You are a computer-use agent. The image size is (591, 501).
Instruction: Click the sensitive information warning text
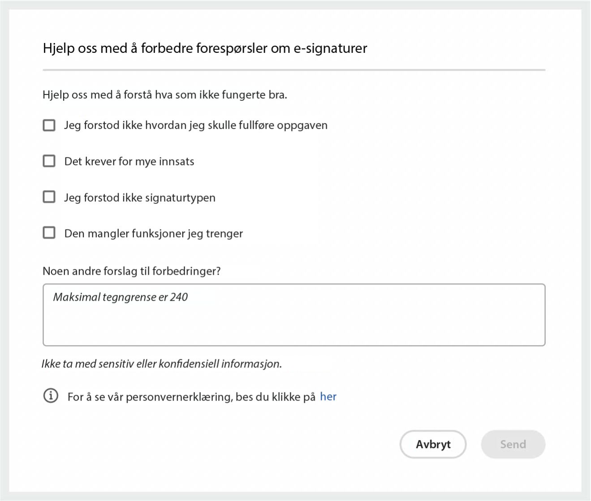click(162, 363)
